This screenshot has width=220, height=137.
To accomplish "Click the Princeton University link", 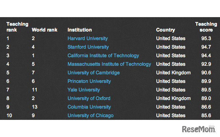I will tap(89, 81).
